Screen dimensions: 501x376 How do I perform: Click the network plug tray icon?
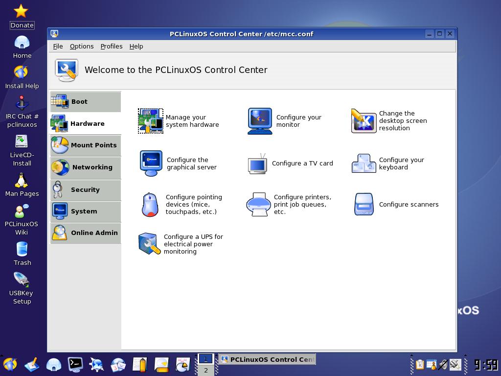pyautogui.click(x=455, y=364)
